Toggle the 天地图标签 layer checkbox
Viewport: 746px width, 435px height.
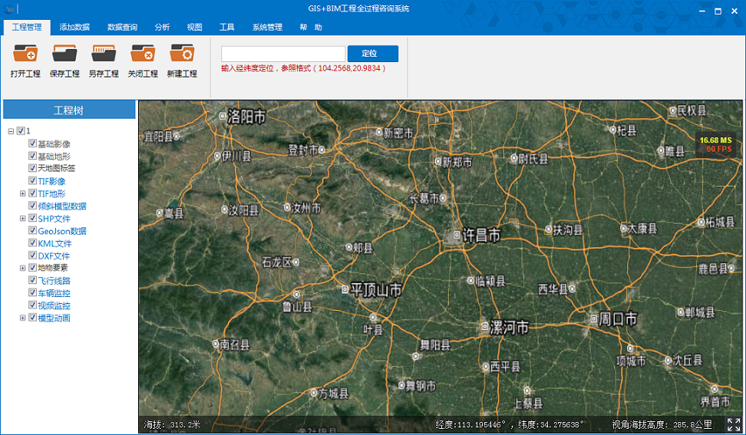[32, 168]
